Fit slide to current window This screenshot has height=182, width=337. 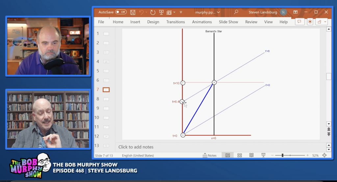click(x=324, y=155)
